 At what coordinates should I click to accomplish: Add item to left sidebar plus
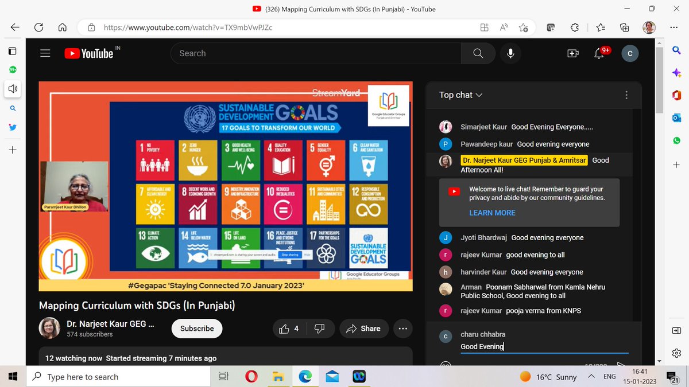pos(13,150)
